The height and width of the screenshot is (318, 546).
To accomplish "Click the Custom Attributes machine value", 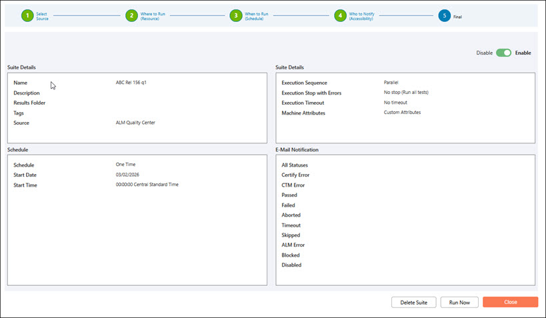I will (x=402, y=113).
